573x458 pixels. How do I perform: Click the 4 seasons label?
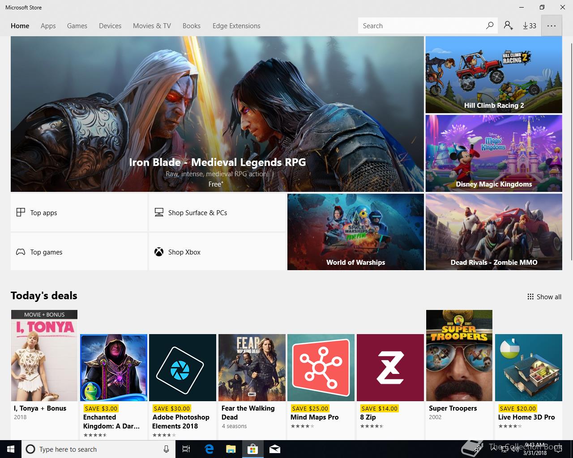point(234,426)
